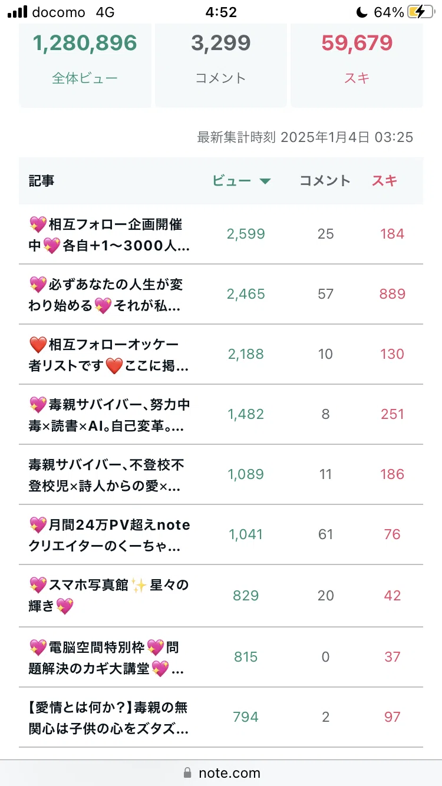
Task: Tap the note.com address bar
Action: 221,772
